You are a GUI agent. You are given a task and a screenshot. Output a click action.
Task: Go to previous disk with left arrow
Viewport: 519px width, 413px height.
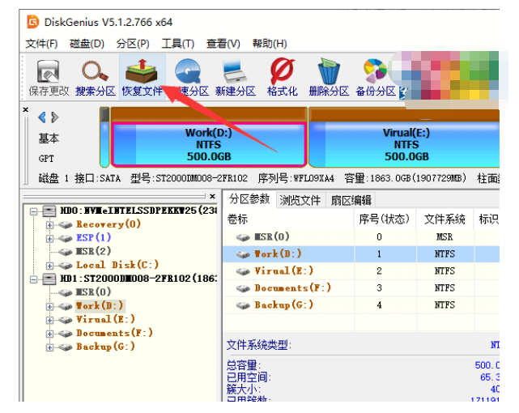click(x=43, y=118)
